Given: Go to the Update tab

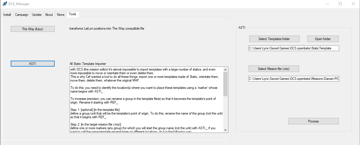Looking at the screenshot, I should pyautogui.click(x=37, y=15).
